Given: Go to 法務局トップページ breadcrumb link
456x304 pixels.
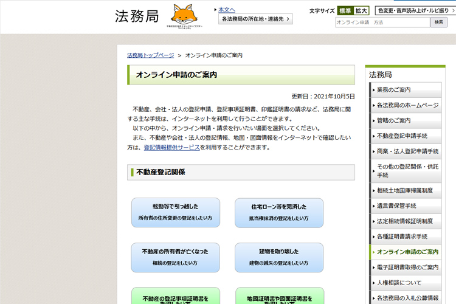Looking at the screenshot, I should coord(150,55).
